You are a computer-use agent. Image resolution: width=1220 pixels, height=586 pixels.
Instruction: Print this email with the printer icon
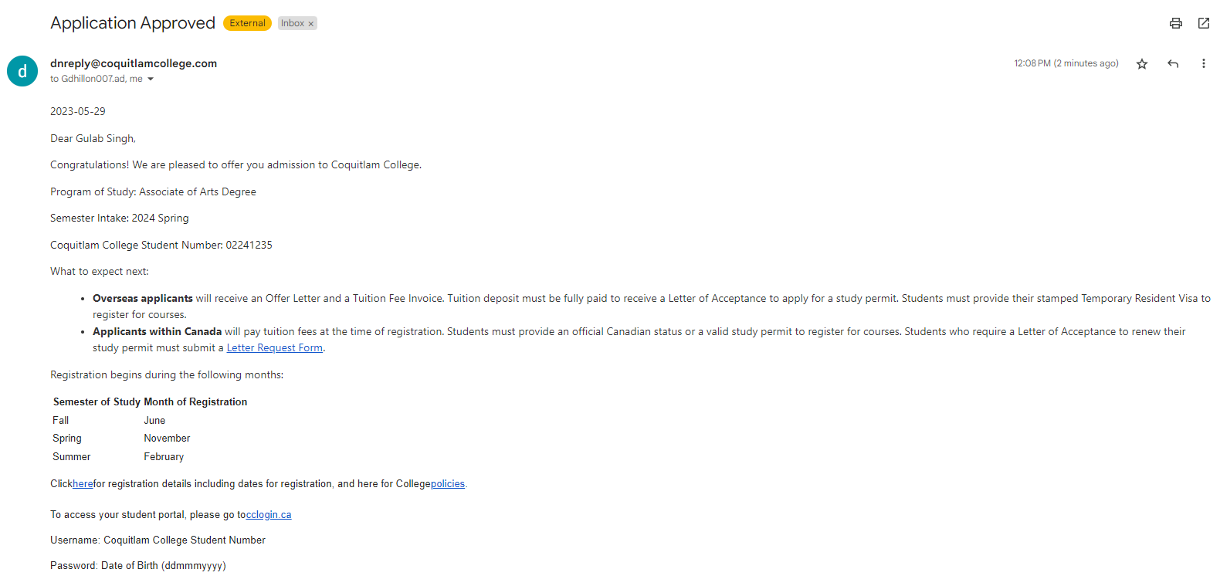[1175, 23]
